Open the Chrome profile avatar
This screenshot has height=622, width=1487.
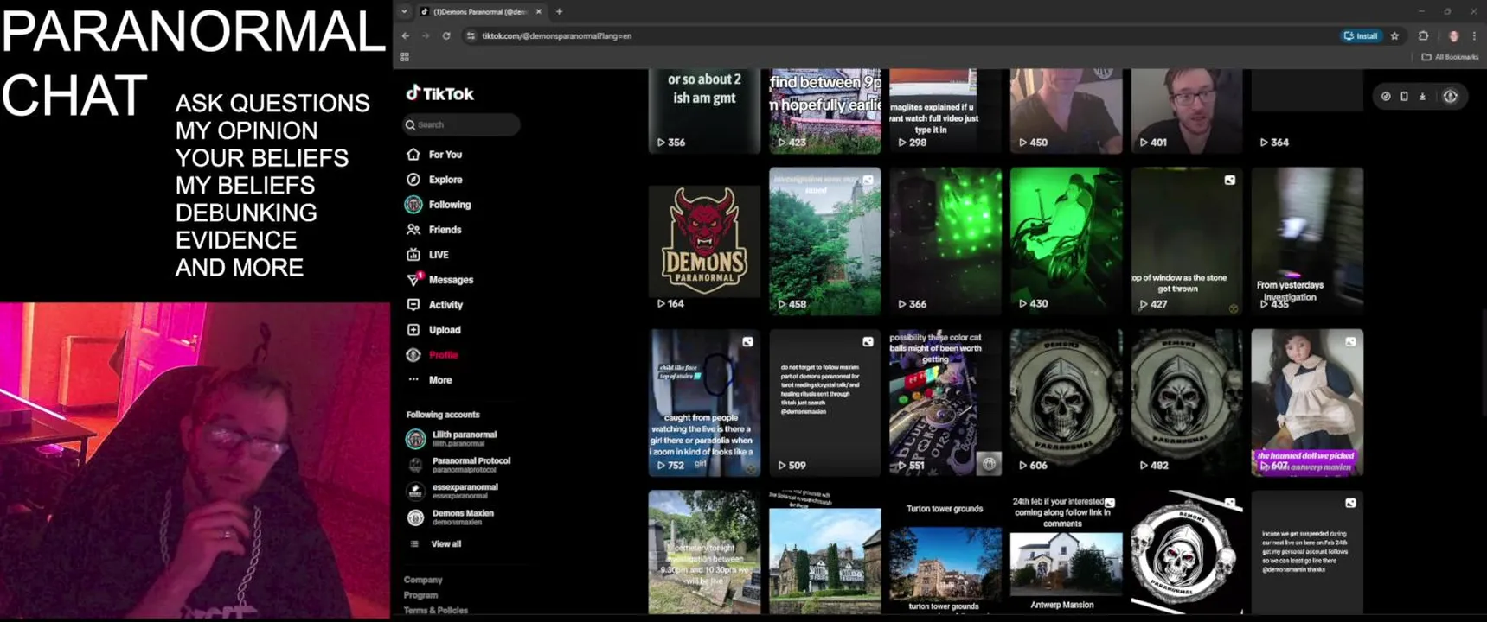tap(1453, 35)
